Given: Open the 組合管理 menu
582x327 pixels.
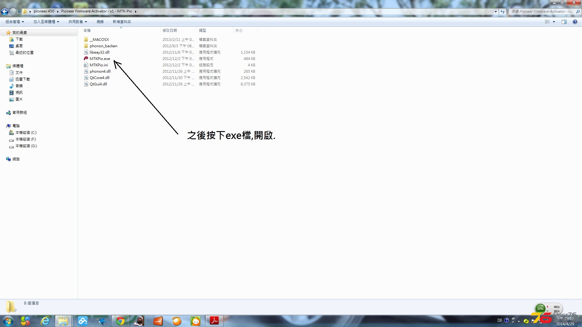Looking at the screenshot, I should (x=15, y=22).
